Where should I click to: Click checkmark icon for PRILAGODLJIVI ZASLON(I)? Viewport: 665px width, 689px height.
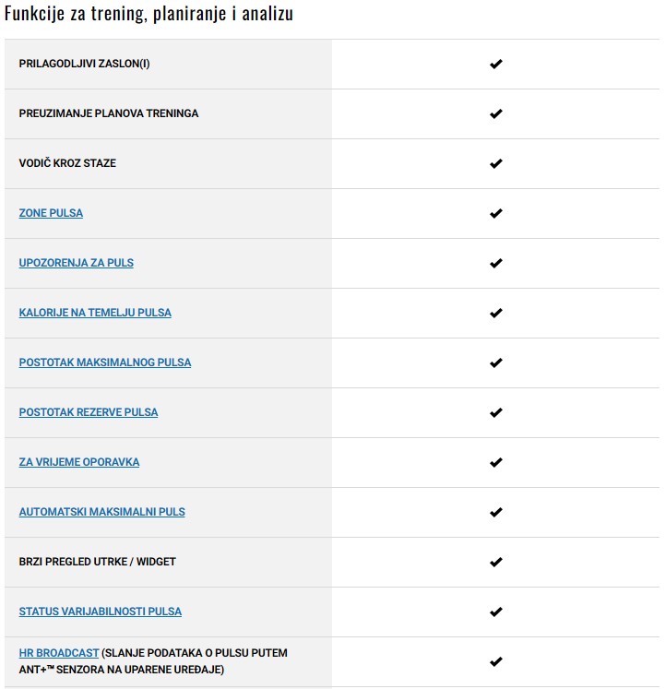point(496,65)
